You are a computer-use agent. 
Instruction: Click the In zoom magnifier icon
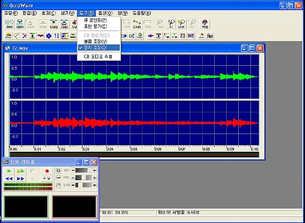[171, 24]
